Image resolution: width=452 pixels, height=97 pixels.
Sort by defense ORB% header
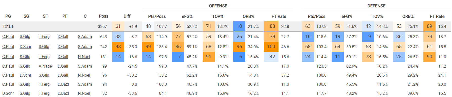(408, 17)
